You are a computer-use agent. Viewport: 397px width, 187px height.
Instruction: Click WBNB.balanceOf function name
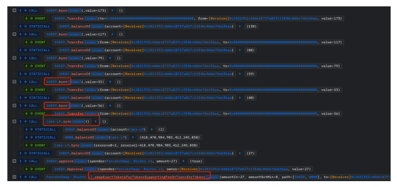pyautogui.click(x=79, y=137)
